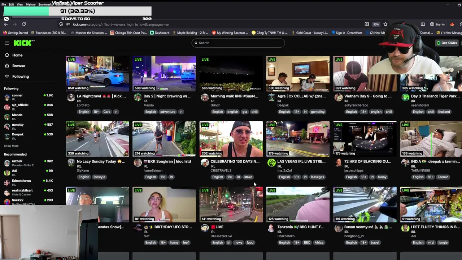The height and width of the screenshot is (260, 462).
Task: Open conner's avatar in Following list
Action: click(x=7, y=97)
